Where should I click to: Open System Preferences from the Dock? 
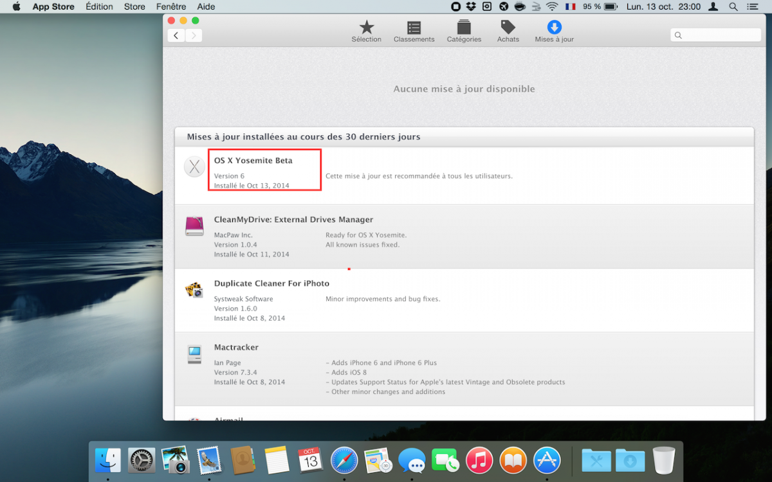click(142, 460)
